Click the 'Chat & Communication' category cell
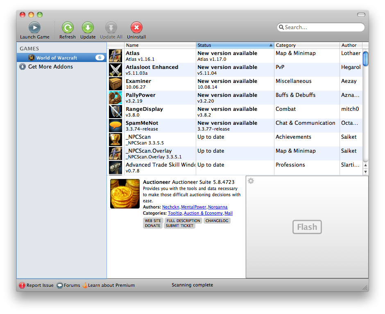This screenshot has height=314, width=385. pyautogui.click(x=306, y=123)
